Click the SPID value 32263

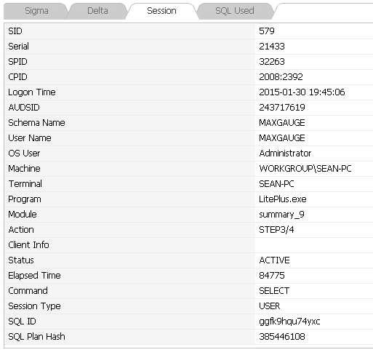(272, 62)
